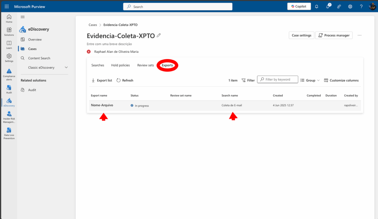Click the Filter by keyword field
The height and width of the screenshot is (219, 378).
[278, 79]
